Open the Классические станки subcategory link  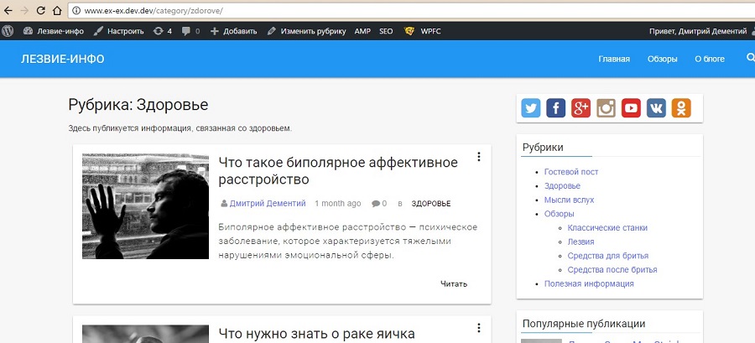point(607,227)
